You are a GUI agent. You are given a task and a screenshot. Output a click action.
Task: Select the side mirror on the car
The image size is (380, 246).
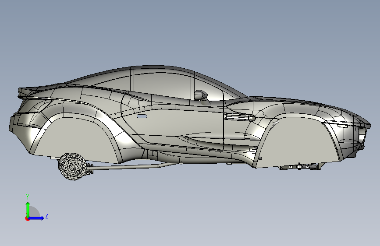coord(201,95)
